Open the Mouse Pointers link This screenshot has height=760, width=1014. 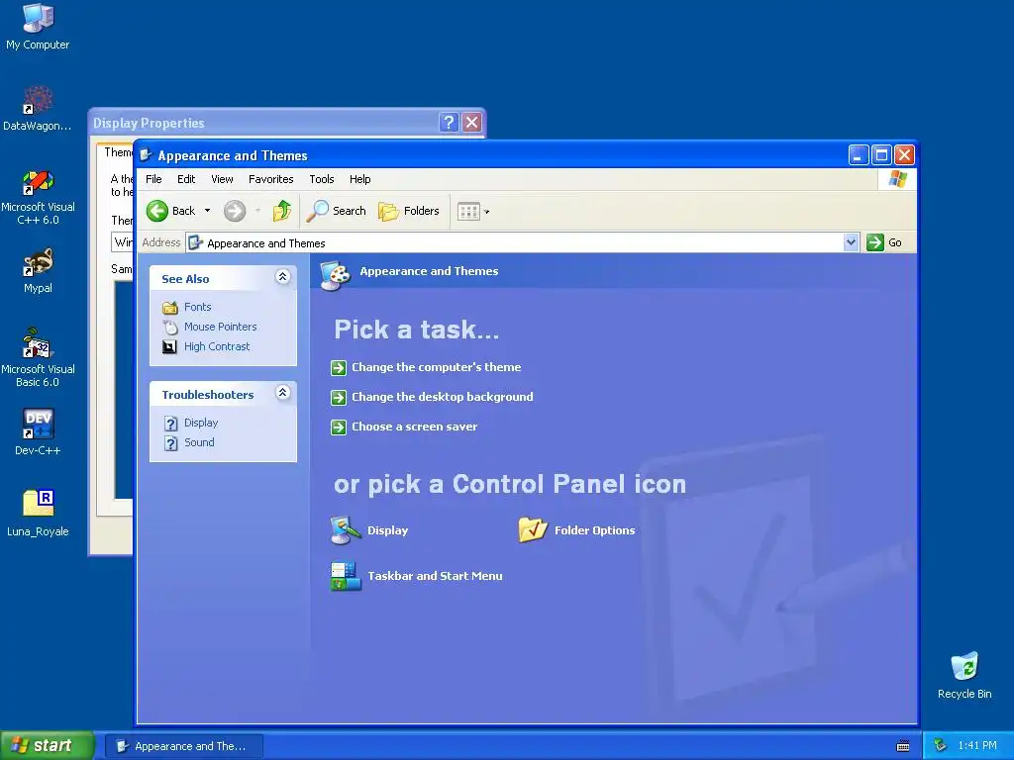tap(221, 327)
